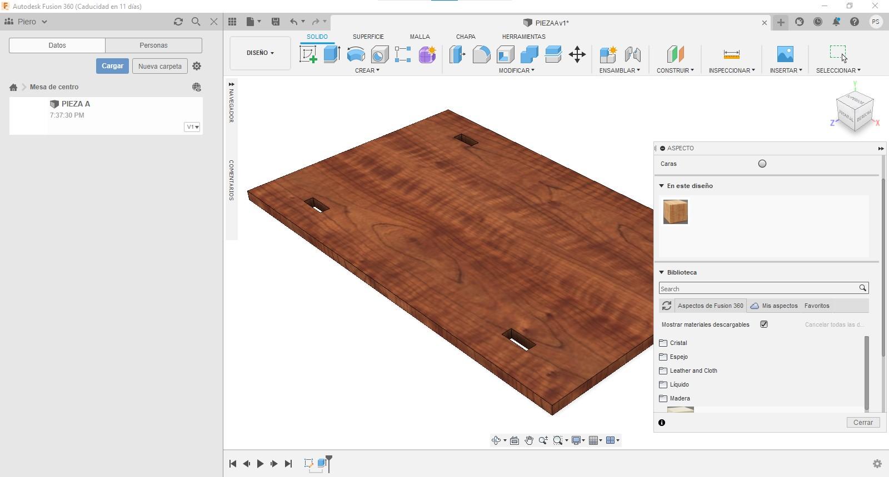Open the V1 version dropdown

coord(192,127)
